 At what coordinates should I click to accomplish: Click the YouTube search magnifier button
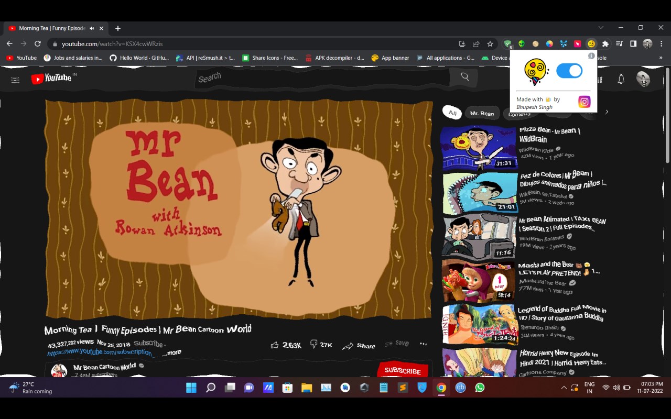click(465, 77)
